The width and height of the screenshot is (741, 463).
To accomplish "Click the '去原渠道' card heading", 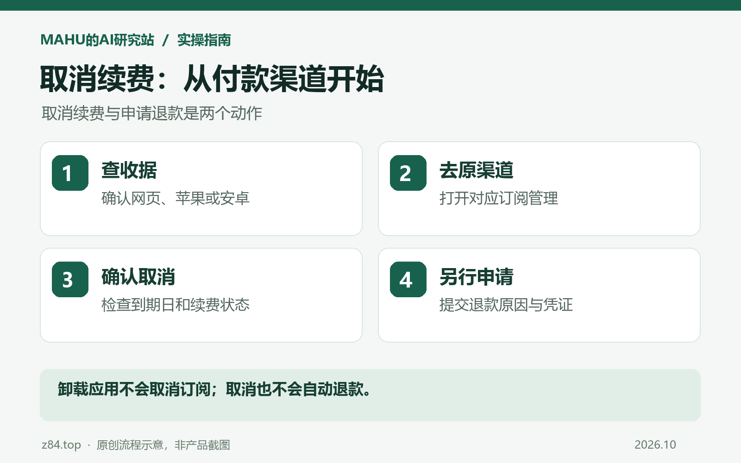I will coord(477,170).
